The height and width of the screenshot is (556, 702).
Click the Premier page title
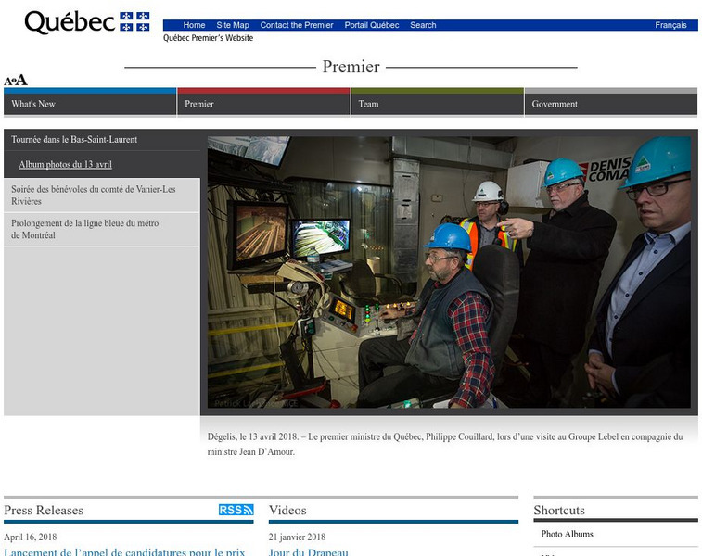coord(351,67)
